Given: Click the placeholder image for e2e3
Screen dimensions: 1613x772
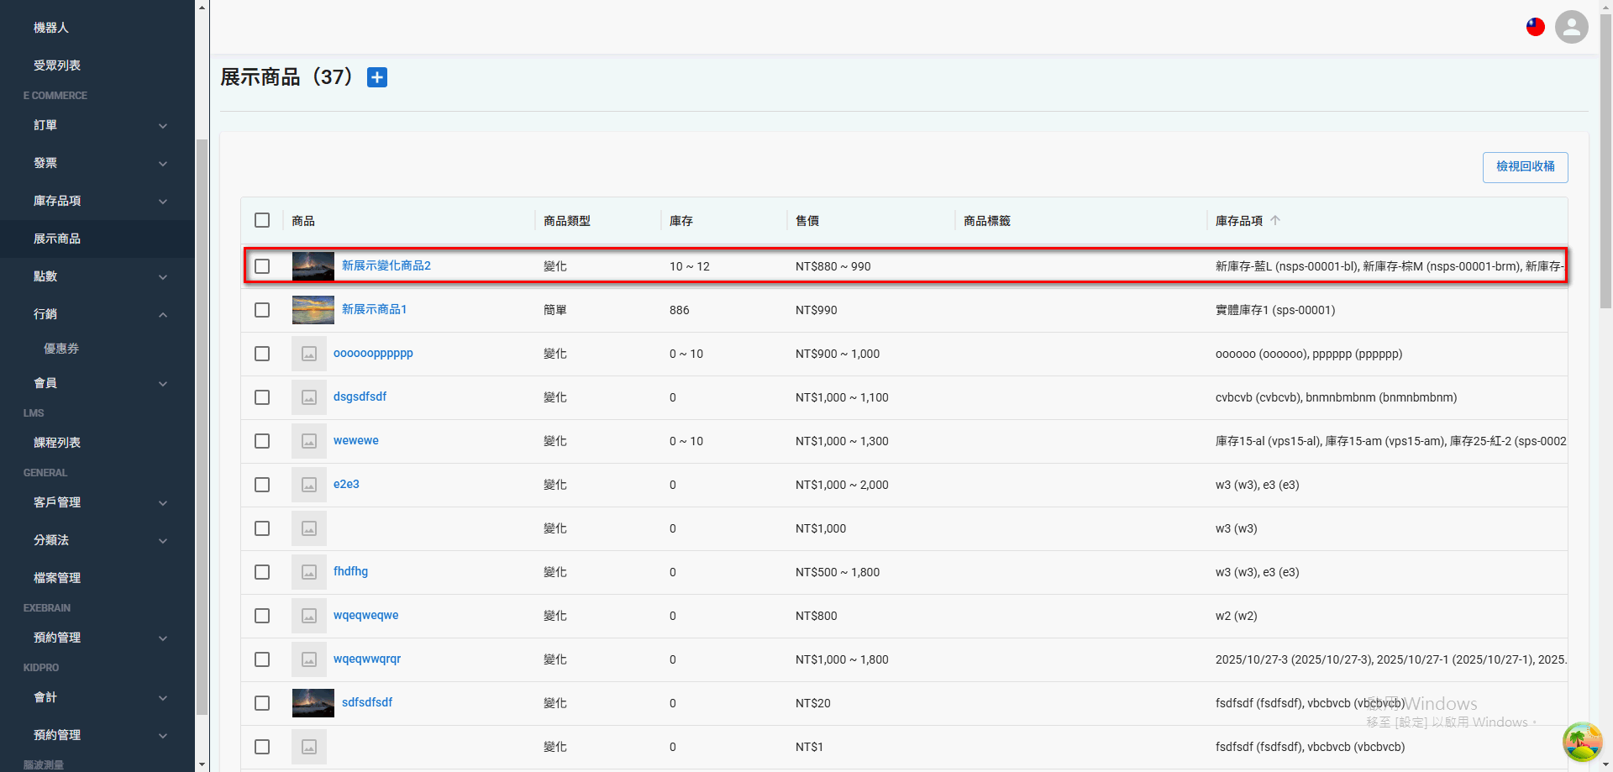Looking at the screenshot, I should [309, 485].
